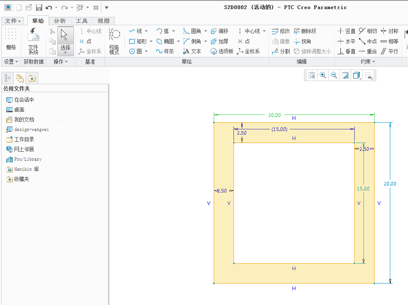Open the sketcher display filters toggle menu
This screenshot has height=305, width=408.
368,76
